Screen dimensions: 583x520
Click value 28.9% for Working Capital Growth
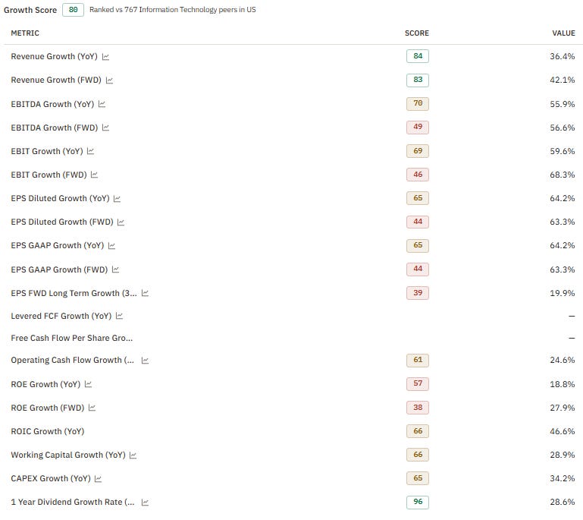[x=563, y=455]
